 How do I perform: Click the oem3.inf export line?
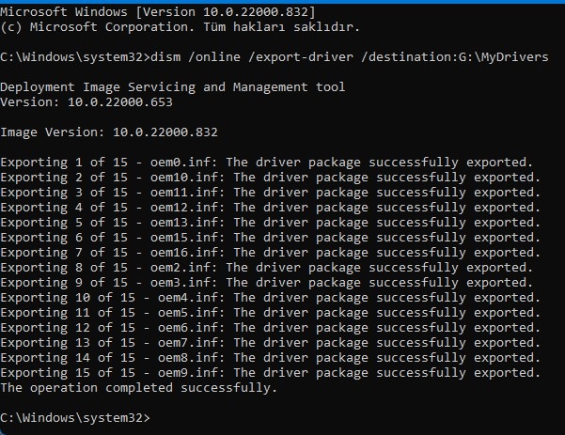(266, 283)
